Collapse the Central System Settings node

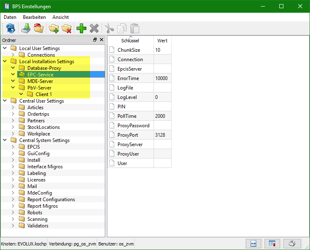5,140
